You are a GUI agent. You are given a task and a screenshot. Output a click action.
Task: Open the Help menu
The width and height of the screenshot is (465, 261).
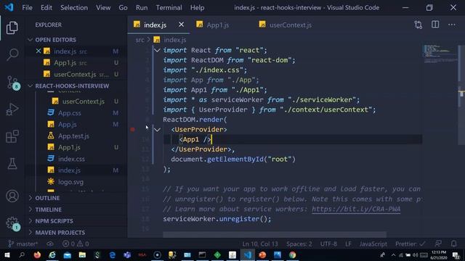pyautogui.click(x=197, y=8)
